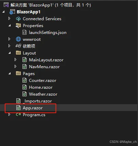Viewport: 138px width, 146px height.
Task: Expand the 依赖项 node
Action: [10, 46]
